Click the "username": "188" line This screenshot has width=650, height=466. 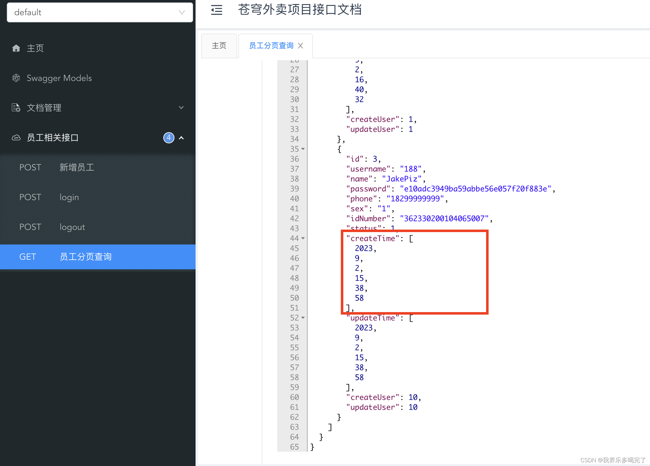386,169
